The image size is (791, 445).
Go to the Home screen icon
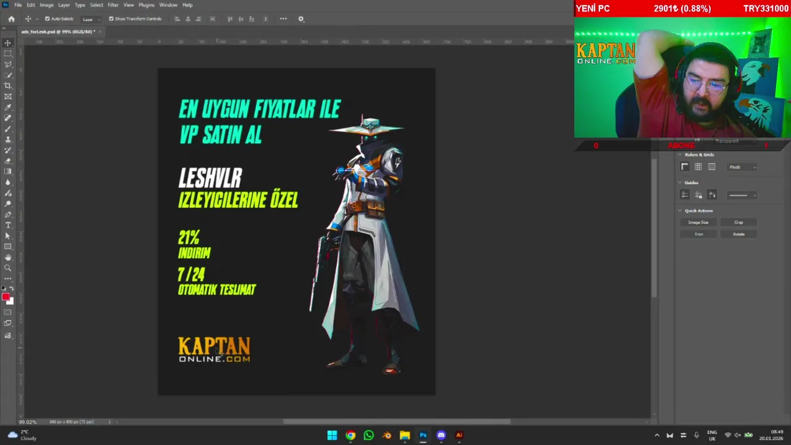tap(11, 19)
